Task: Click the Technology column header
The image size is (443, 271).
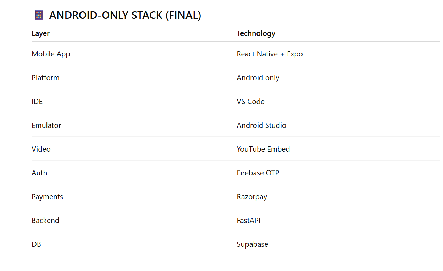Action: [256, 33]
